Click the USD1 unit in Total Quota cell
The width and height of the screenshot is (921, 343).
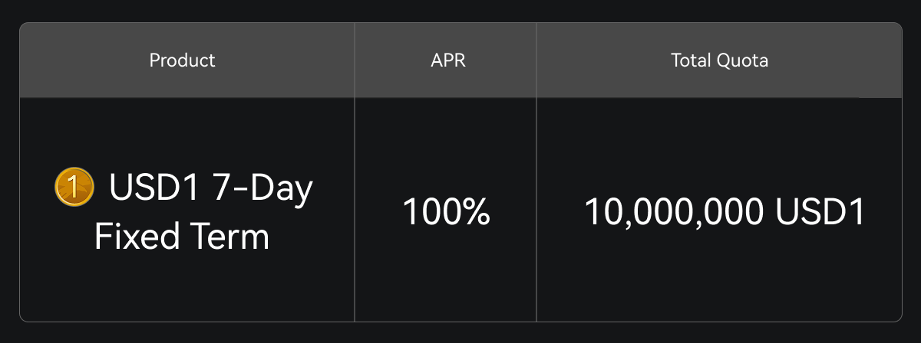[820, 211]
